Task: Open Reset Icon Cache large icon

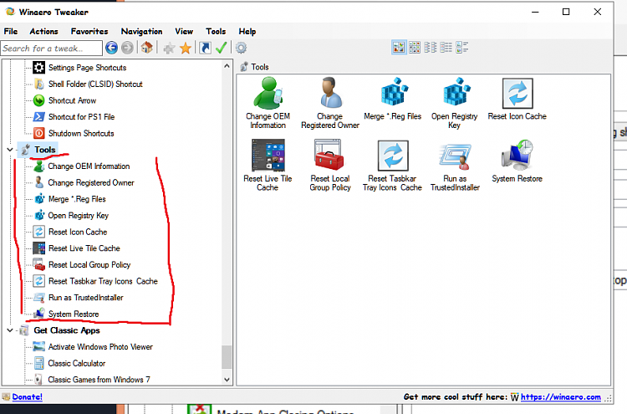Action: 517,99
